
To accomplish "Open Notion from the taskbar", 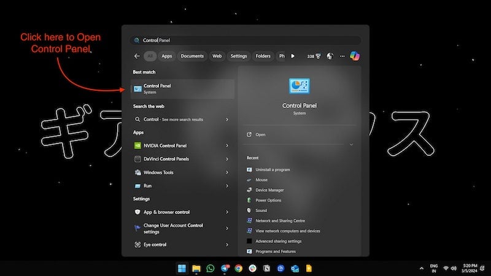I will coord(267,269).
